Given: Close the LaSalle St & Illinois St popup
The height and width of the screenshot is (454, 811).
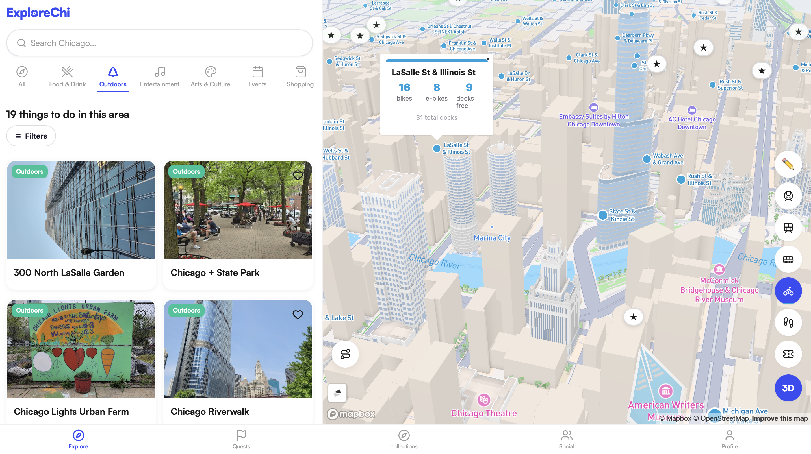Looking at the screenshot, I should coord(488,59).
